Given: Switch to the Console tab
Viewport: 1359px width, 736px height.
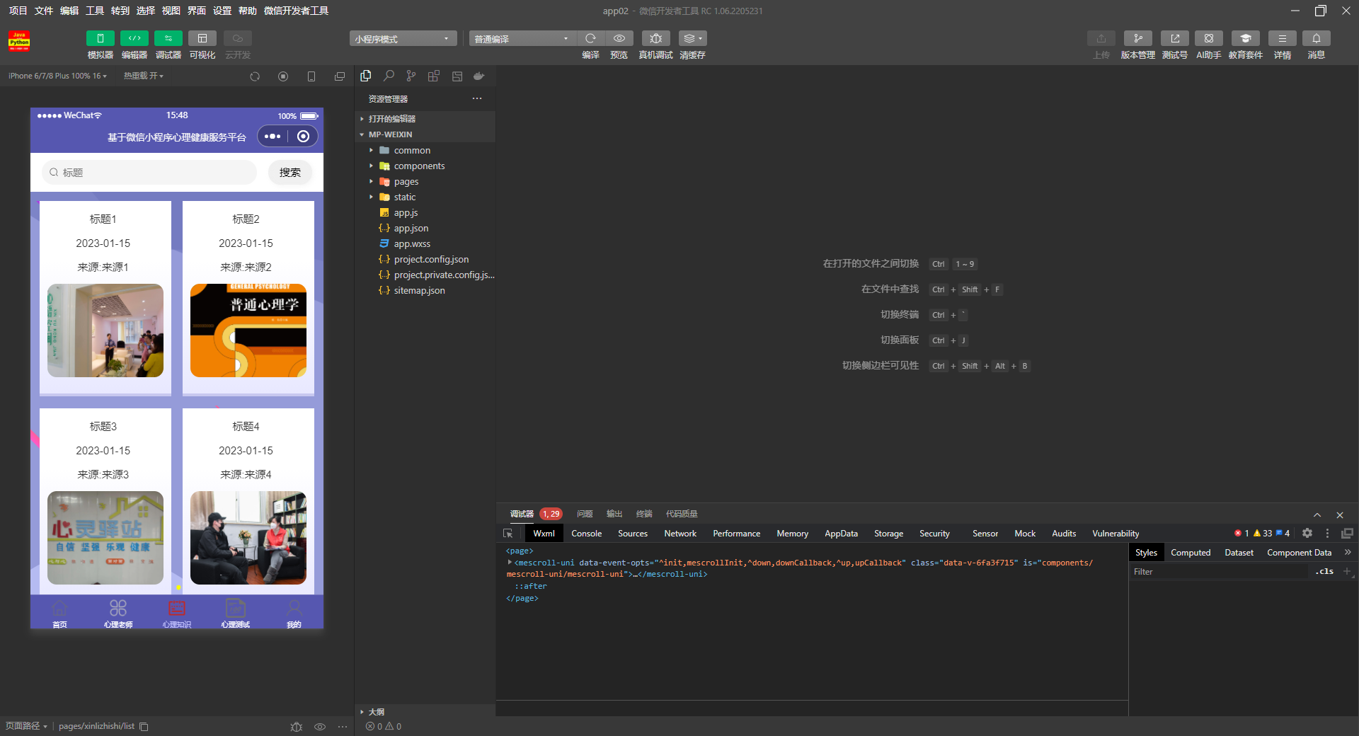Looking at the screenshot, I should (586, 534).
